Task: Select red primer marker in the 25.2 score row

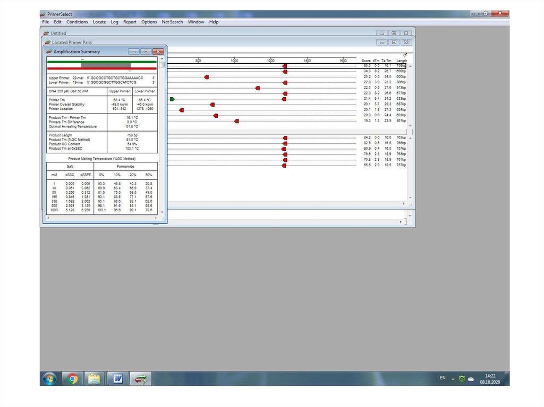Action: [207, 77]
